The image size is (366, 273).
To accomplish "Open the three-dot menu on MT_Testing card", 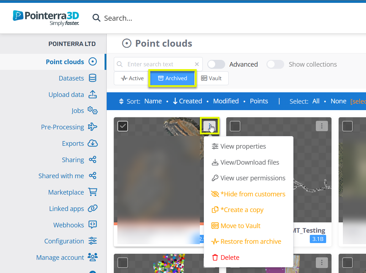I will coord(322,126).
